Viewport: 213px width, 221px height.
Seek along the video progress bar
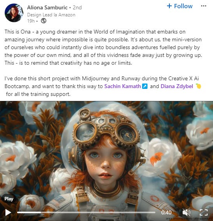(86, 212)
